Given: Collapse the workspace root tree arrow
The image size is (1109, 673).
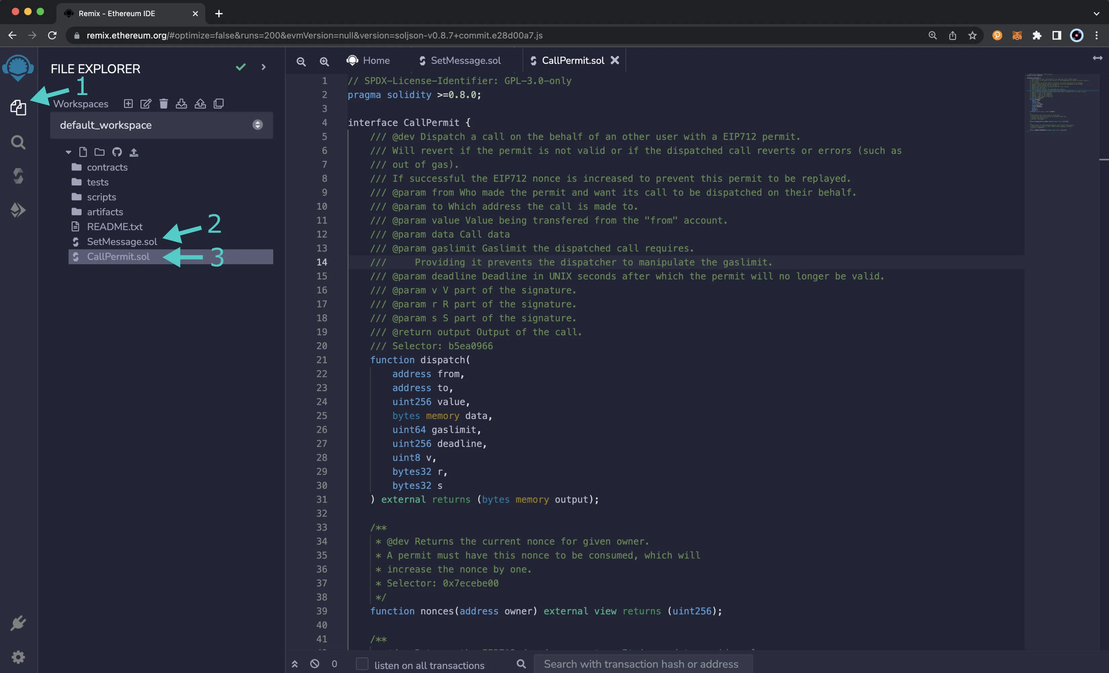Looking at the screenshot, I should pyautogui.click(x=69, y=152).
